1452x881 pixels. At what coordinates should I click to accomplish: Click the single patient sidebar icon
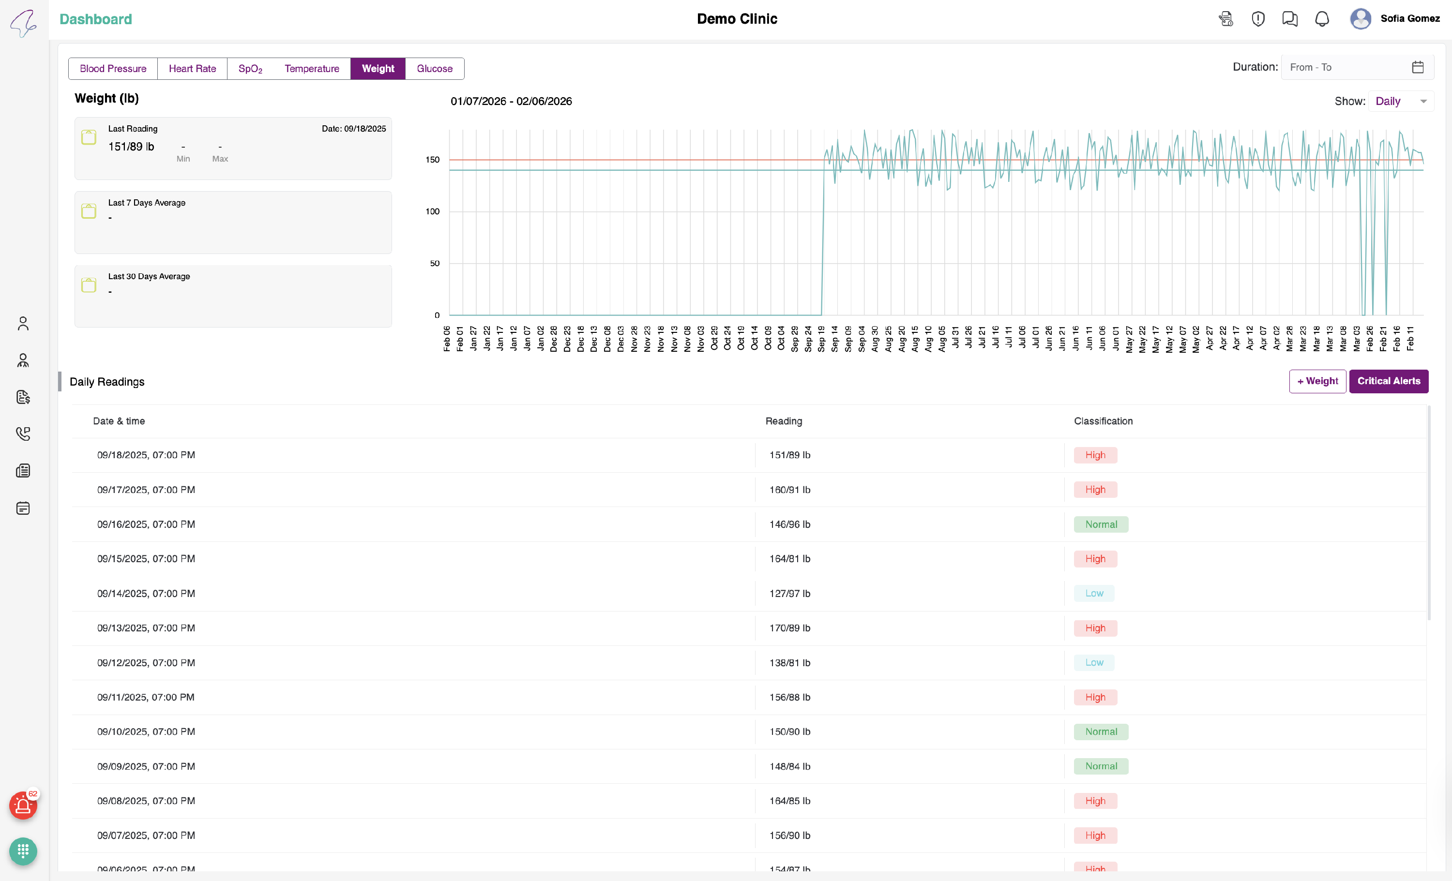click(x=23, y=323)
